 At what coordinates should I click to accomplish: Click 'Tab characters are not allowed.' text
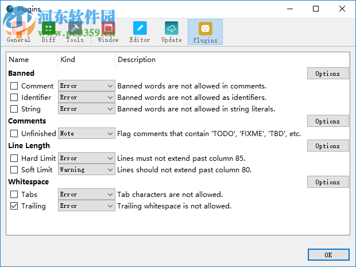click(170, 195)
